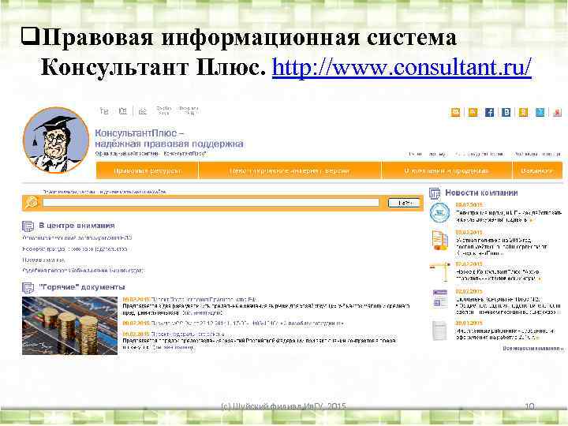
Task: Click the professor logo of КонсультантПлюс
Action: pyautogui.click(x=56, y=140)
